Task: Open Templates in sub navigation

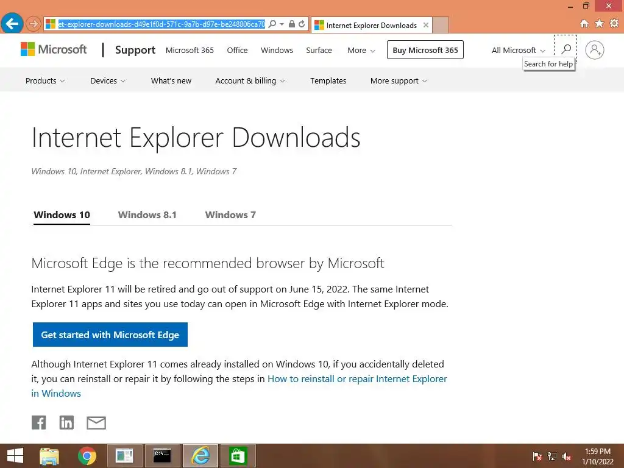Action: (328, 81)
